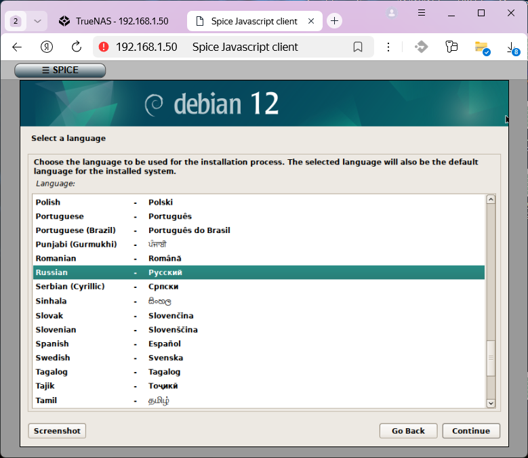Open the tab group counter showing 2
528x458 pixels.
coord(16,21)
